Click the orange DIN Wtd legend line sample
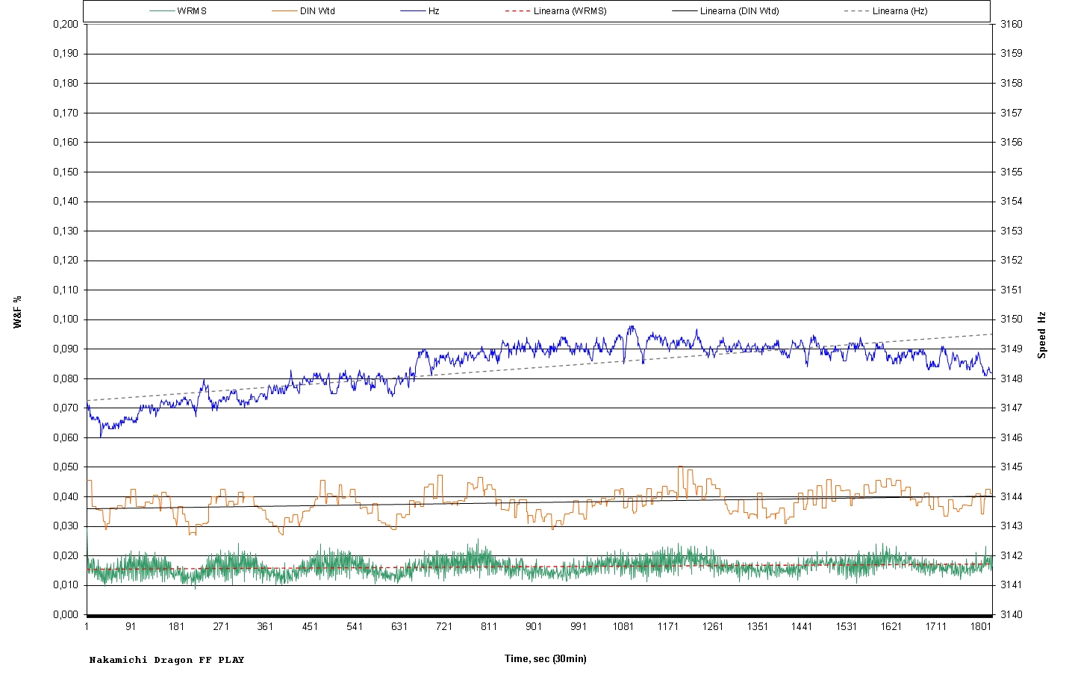 pos(284,11)
